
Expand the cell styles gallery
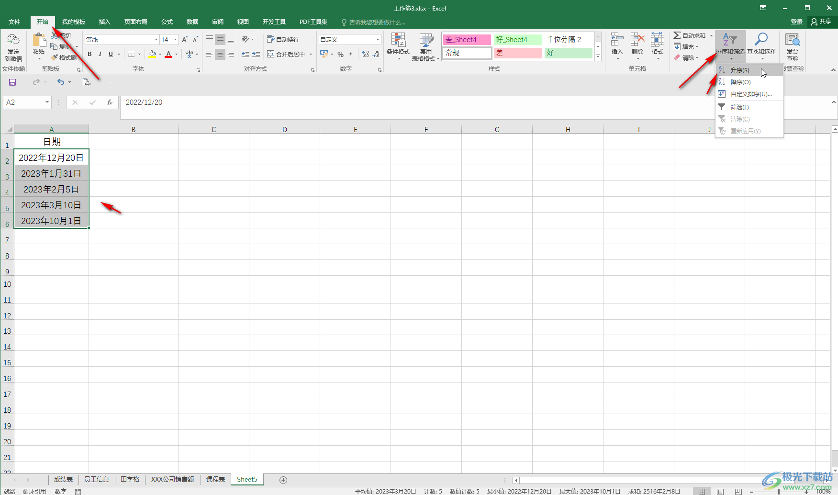(x=598, y=56)
